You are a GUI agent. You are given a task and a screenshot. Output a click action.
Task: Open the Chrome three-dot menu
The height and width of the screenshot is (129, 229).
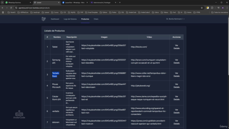[x=227, y=8]
